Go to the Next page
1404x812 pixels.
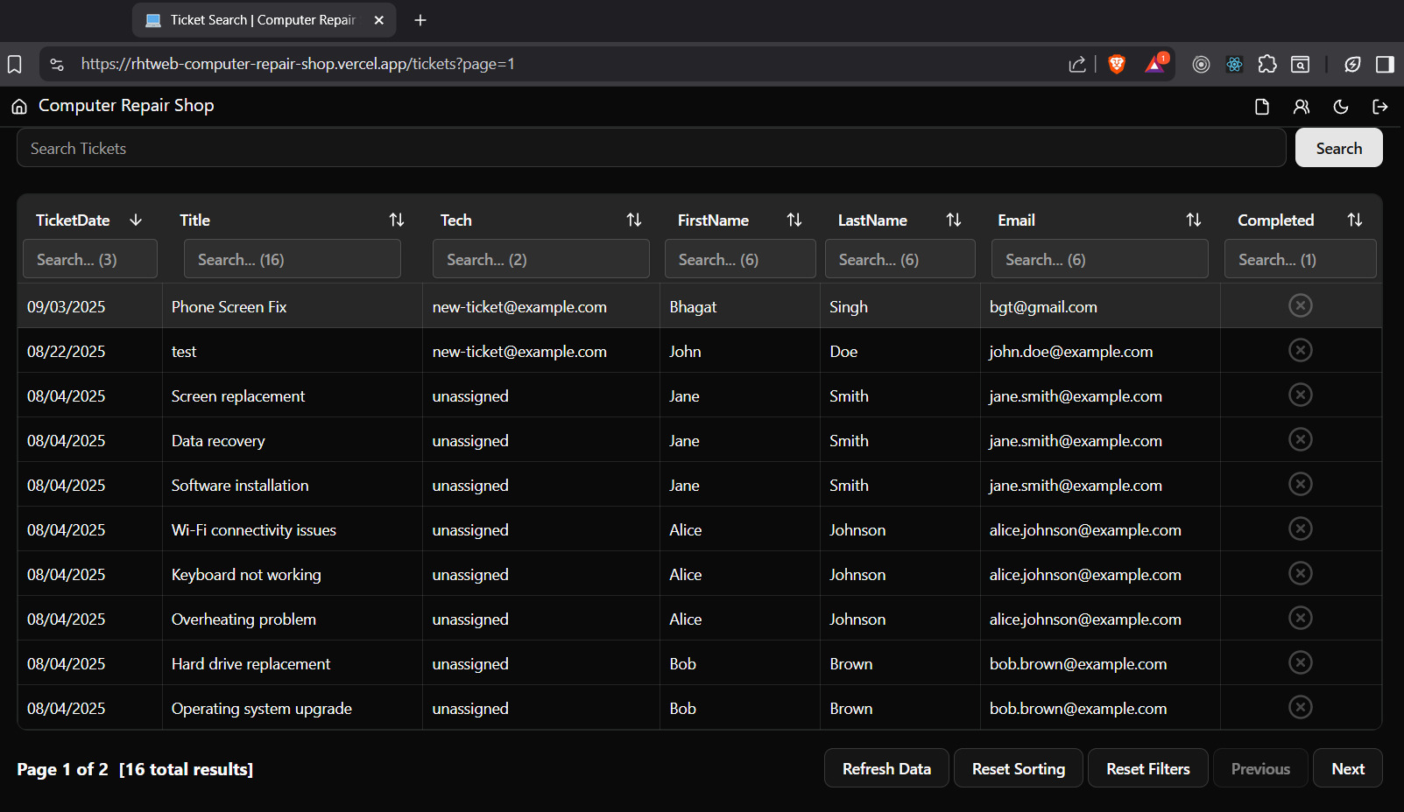click(x=1348, y=768)
